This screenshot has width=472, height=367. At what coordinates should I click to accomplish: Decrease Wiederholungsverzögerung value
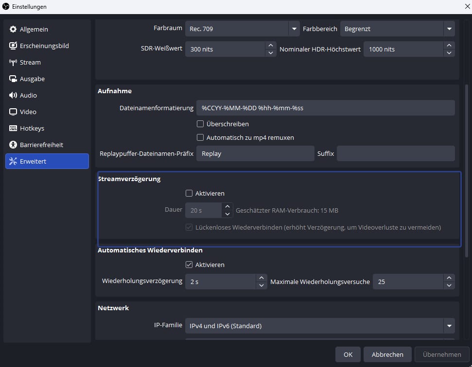[262, 285]
